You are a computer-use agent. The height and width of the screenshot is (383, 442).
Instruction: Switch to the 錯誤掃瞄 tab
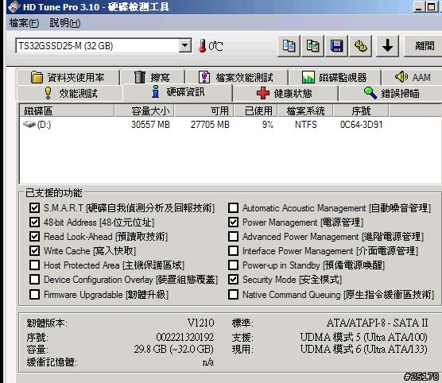tap(391, 93)
